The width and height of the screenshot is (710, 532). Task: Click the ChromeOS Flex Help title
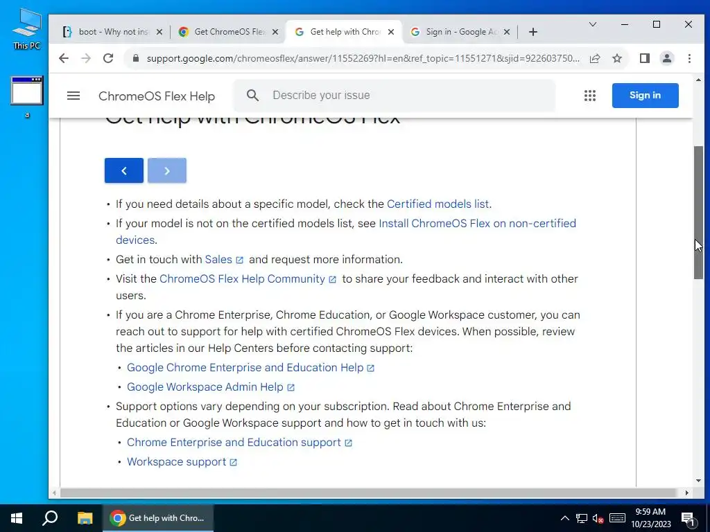[x=157, y=96]
